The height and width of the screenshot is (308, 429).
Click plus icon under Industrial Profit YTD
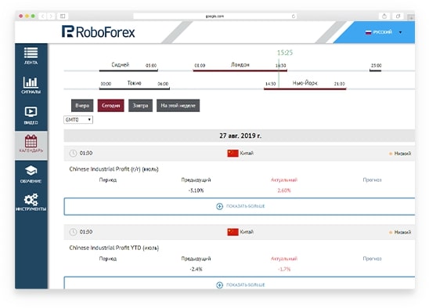219,285
